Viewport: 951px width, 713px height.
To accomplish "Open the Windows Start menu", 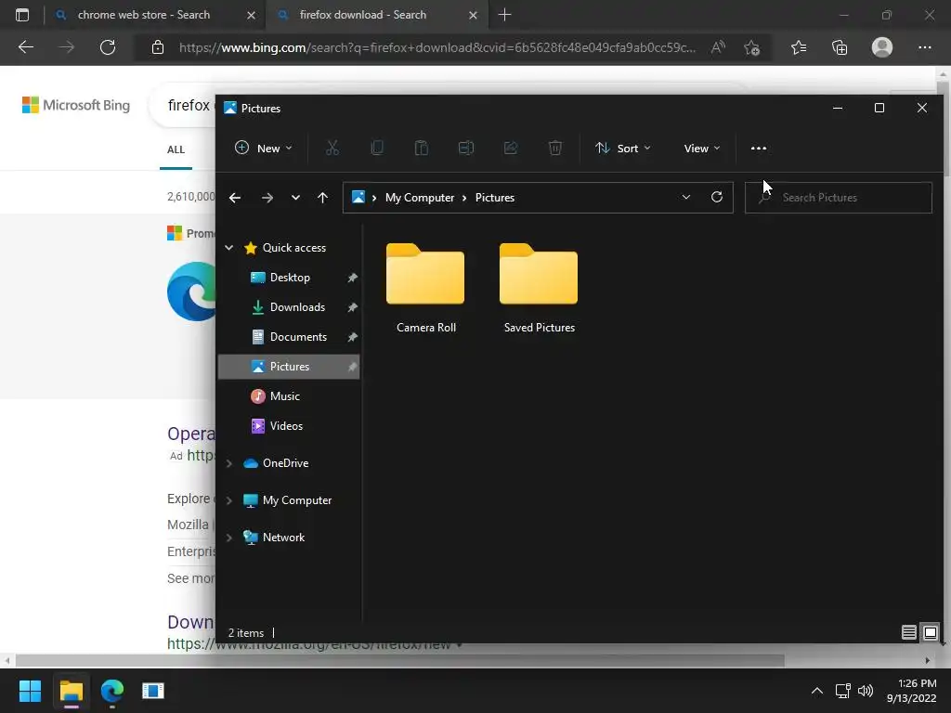I will click(30, 691).
